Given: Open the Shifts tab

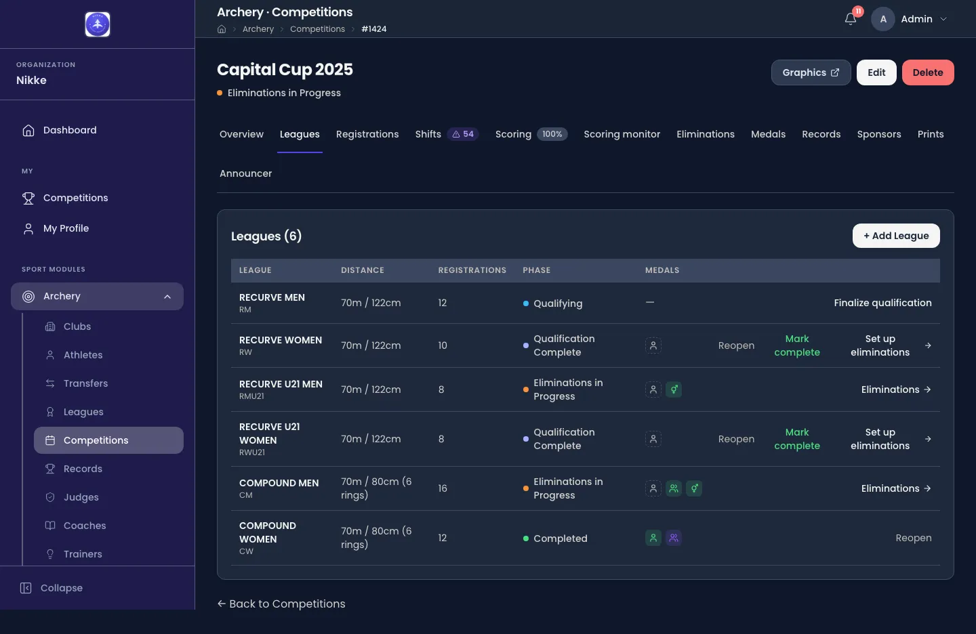Looking at the screenshot, I should coord(447,134).
